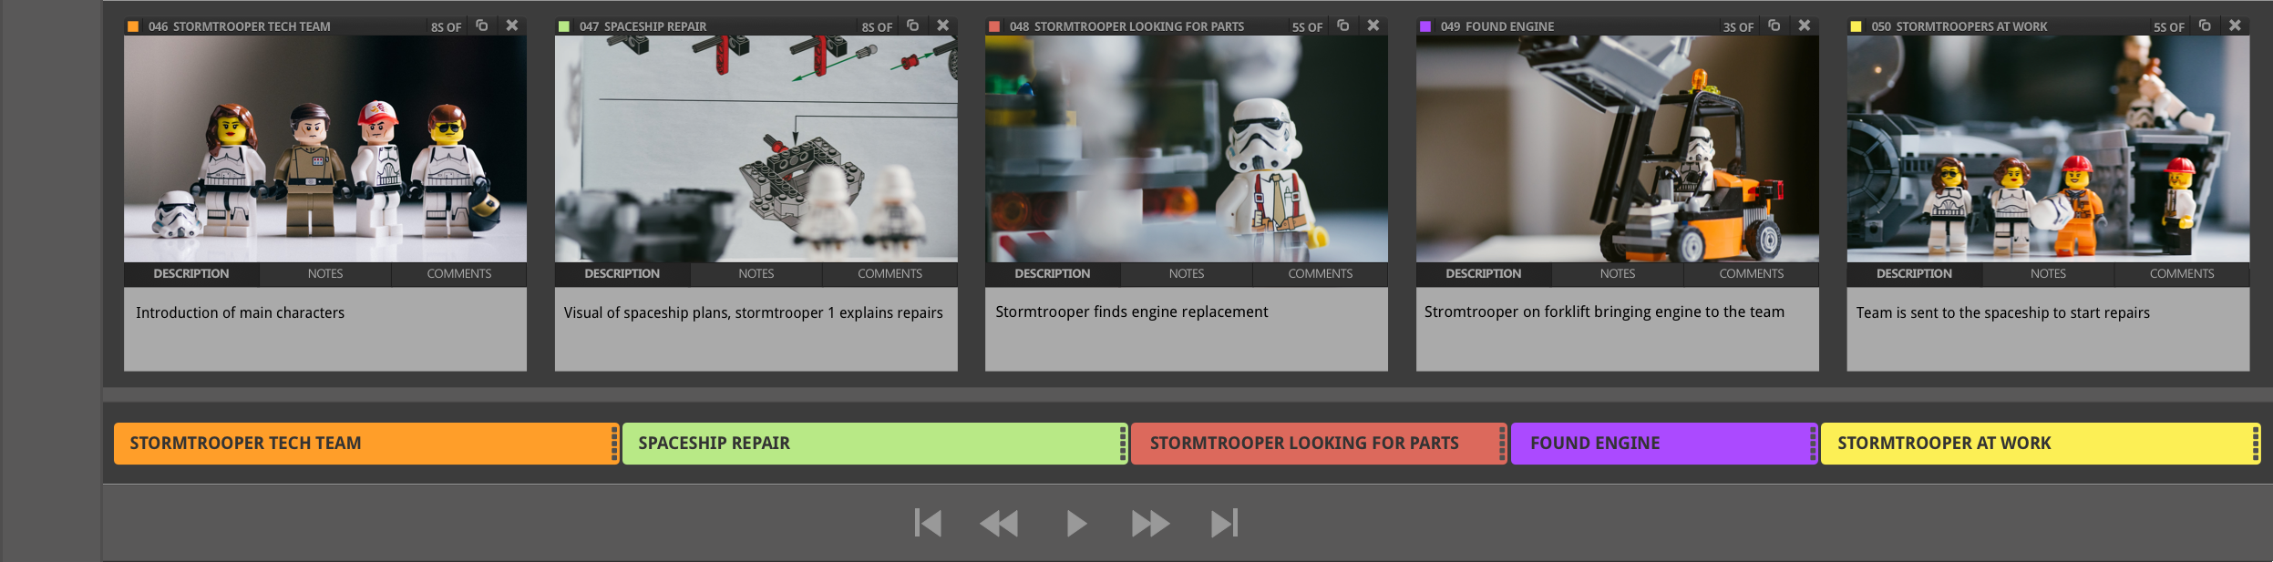Remove panel 046 using its X icon
The image size is (2273, 562).
(x=512, y=26)
